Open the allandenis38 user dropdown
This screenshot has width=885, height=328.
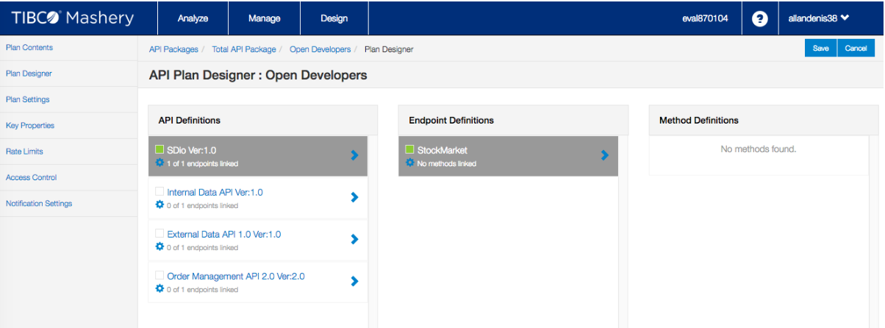819,18
